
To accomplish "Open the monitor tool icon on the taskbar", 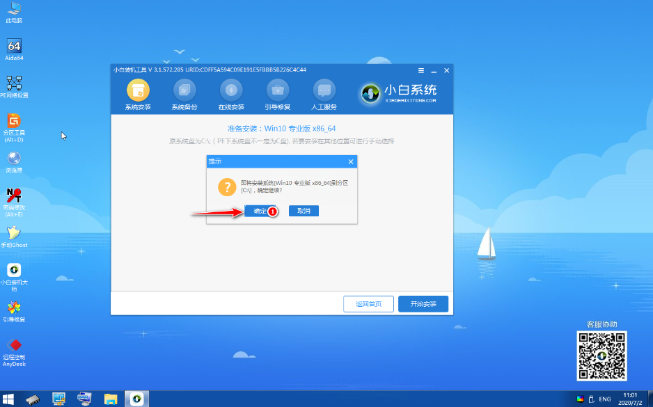I will 58,399.
